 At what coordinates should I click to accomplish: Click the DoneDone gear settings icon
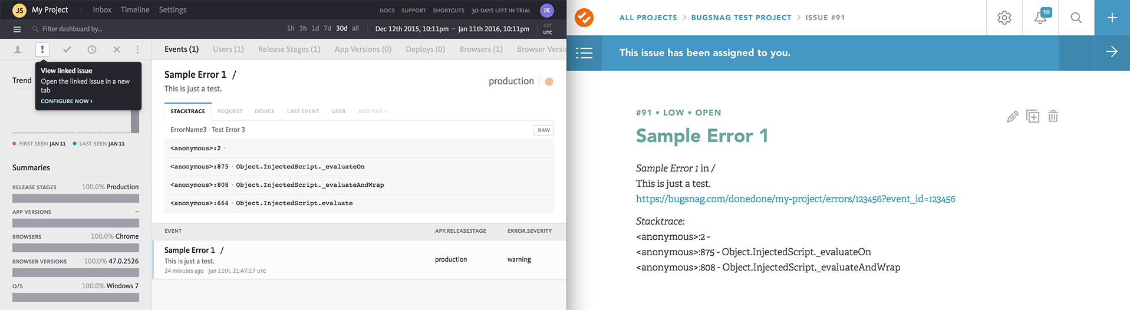point(1004,18)
